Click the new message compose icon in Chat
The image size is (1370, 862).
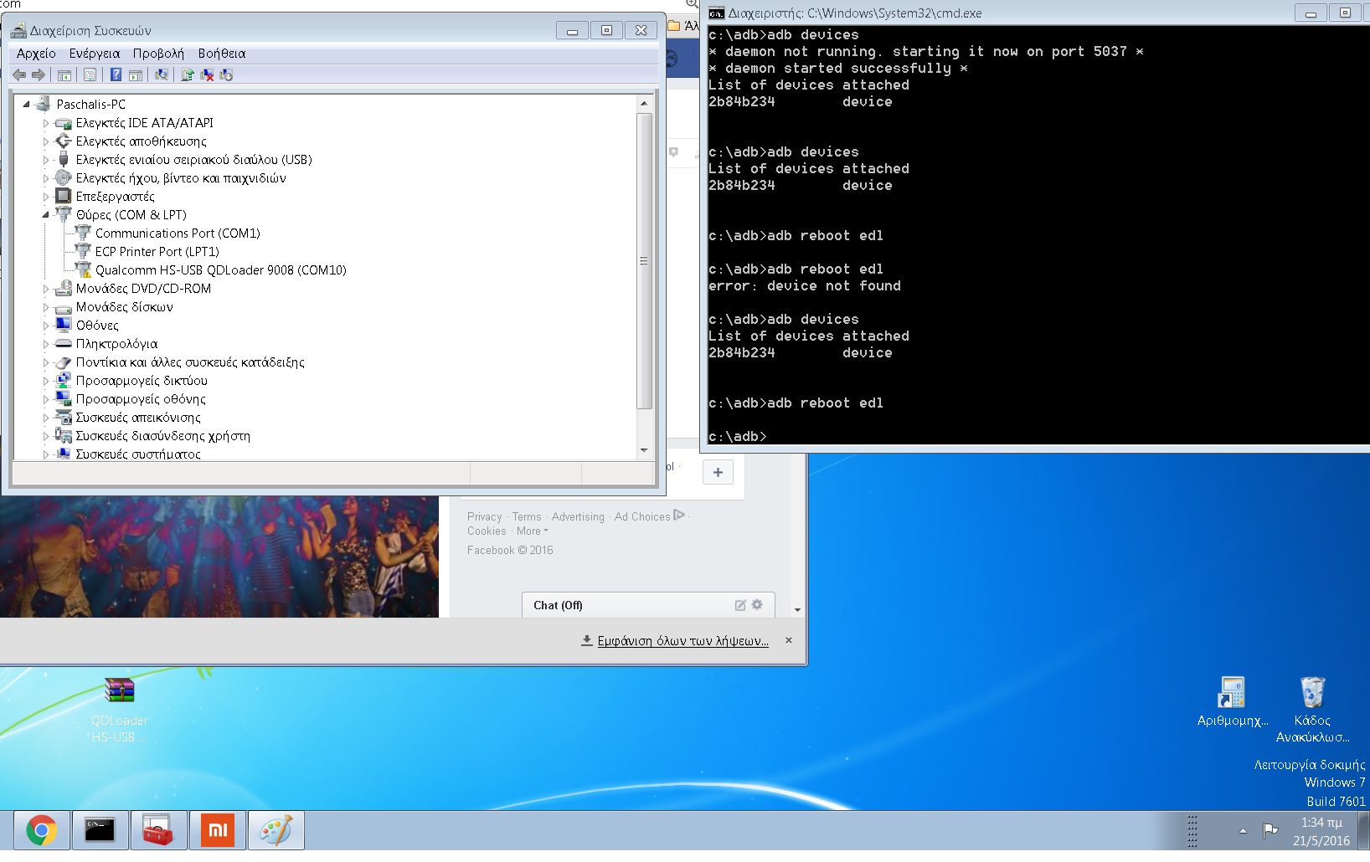click(x=740, y=605)
